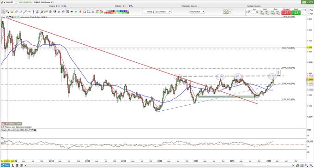Select the cursor pointer tool
This screenshot has height=168, width=314.
coord(3,12)
